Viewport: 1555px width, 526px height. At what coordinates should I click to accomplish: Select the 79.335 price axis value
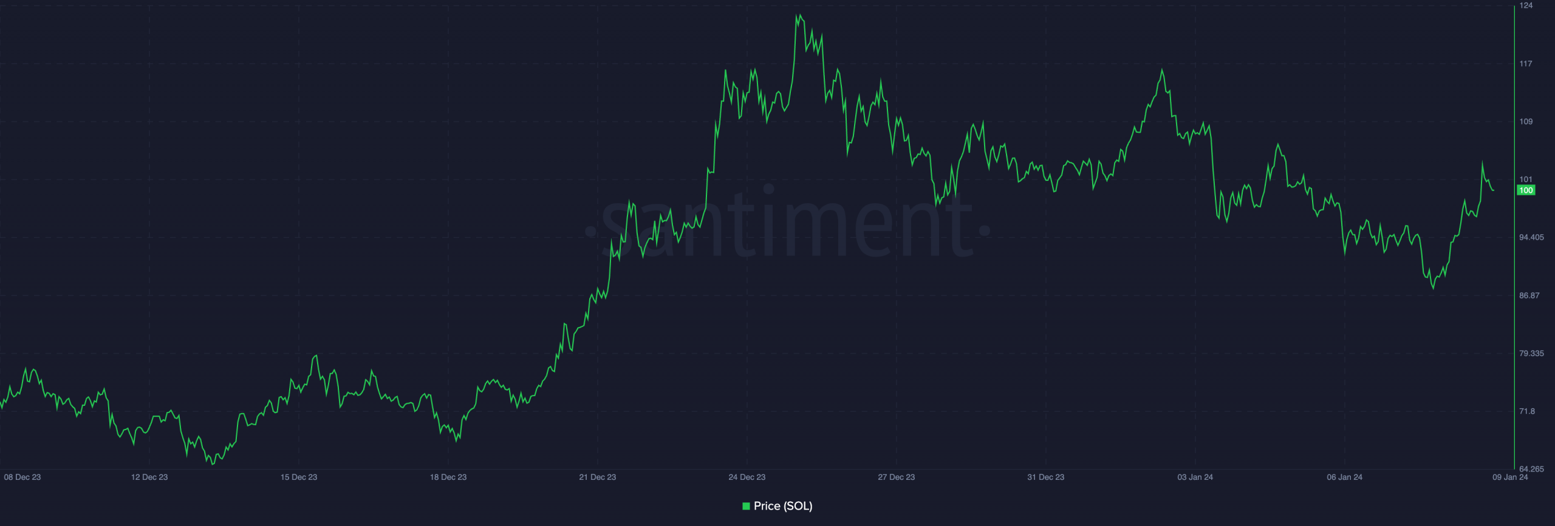click(x=1531, y=353)
